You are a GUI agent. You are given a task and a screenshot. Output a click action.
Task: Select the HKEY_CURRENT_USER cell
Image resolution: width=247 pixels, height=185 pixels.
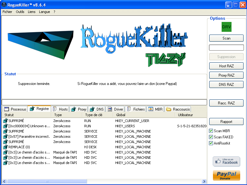coord(132,121)
